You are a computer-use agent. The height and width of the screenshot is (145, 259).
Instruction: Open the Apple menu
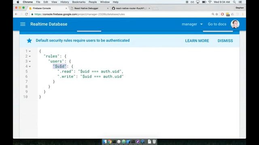[x=18, y=2]
